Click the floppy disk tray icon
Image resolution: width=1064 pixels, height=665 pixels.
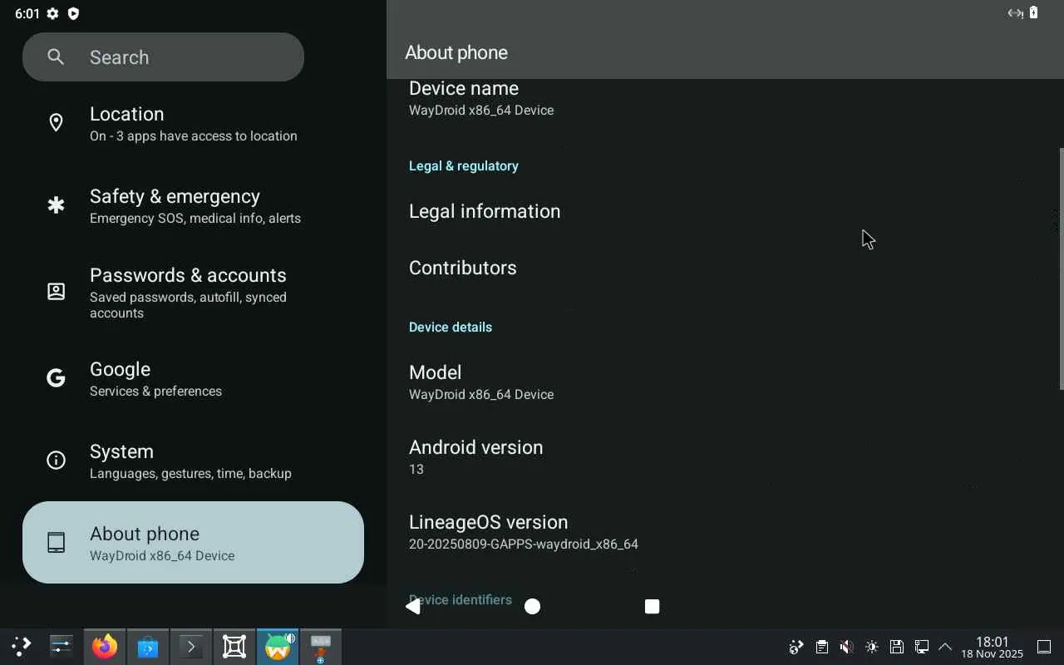click(896, 647)
